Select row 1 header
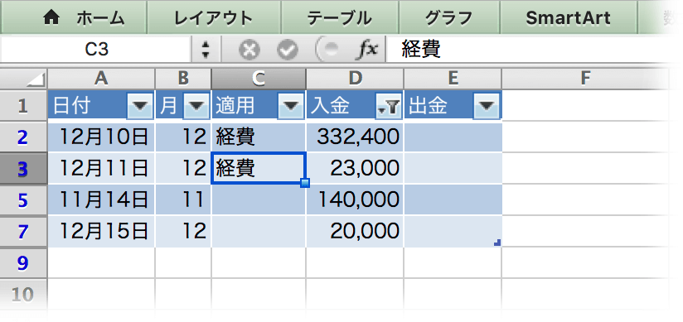The width and height of the screenshot is (683, 322). point(23,105)
